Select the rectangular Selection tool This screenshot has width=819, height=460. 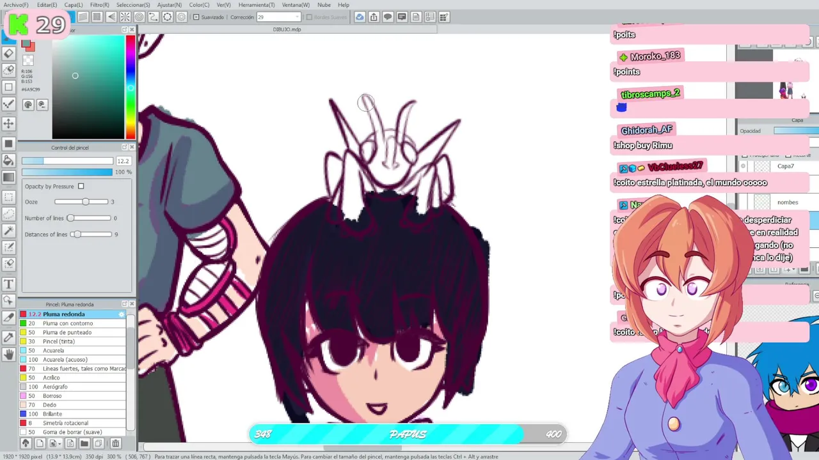click(9, 197)
